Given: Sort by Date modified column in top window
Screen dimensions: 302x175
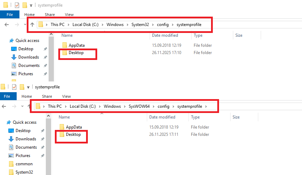Looking at the screenshot, I should pyautogui.click(x=165, y=35).
